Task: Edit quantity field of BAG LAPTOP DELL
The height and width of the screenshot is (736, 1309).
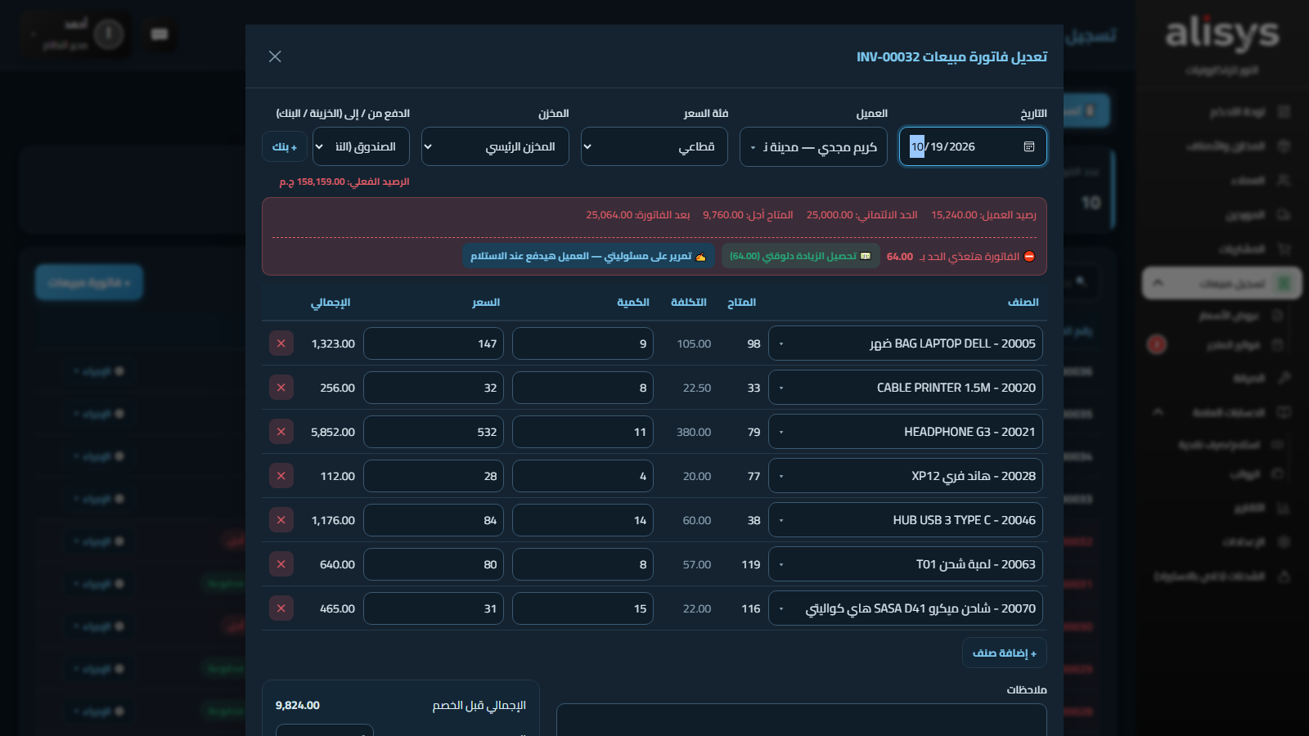Action: point(583,343)
